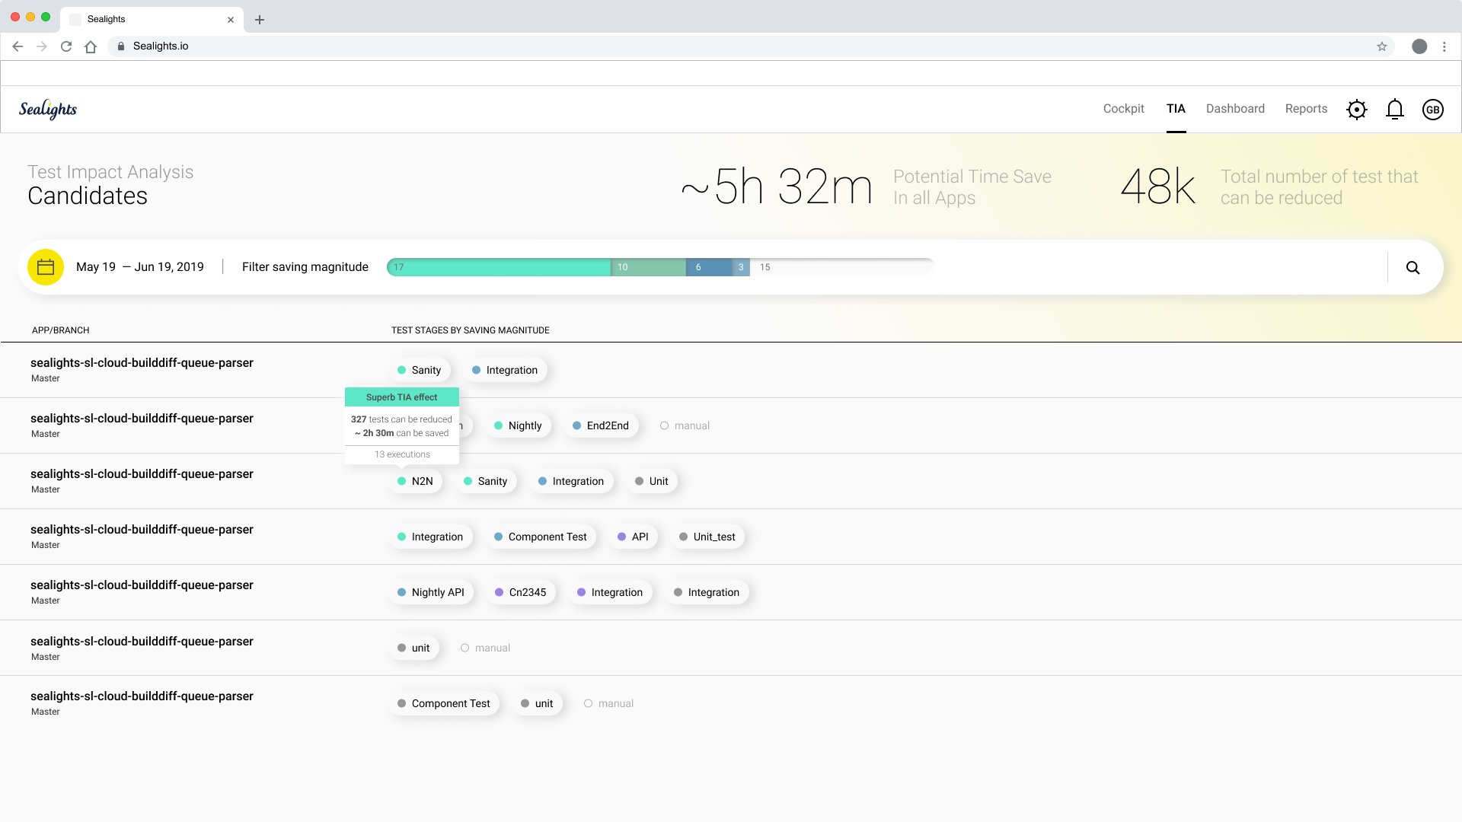Open the GB user profile avatar
The image size is (1462, 822).
(1432, 110)
